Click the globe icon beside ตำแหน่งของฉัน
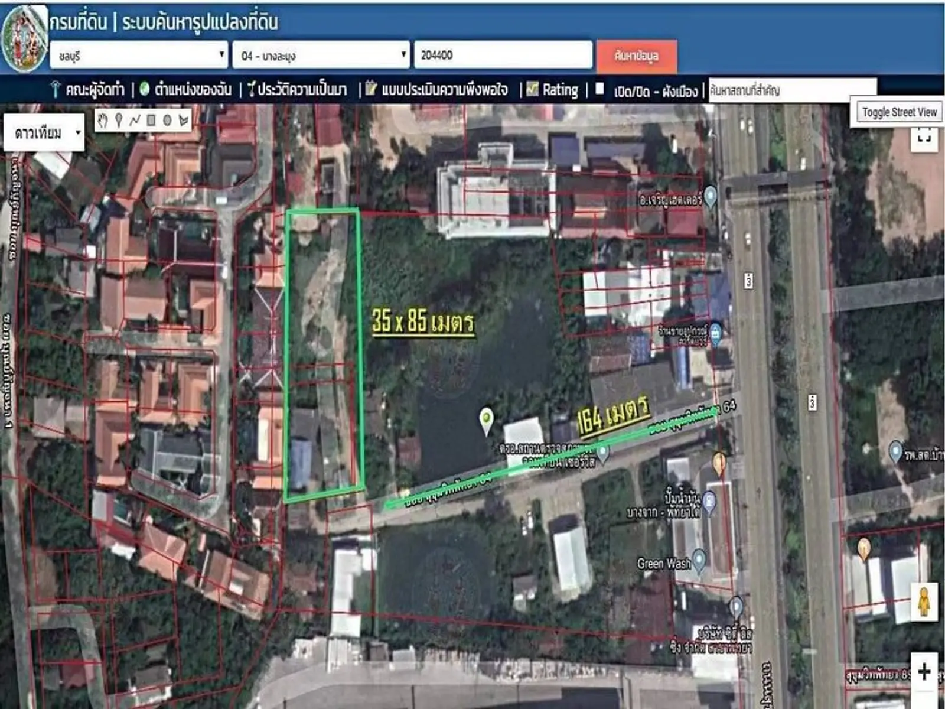Image resolution: width=945 pixels, height=709 pixels. click(x=145, y=89)
